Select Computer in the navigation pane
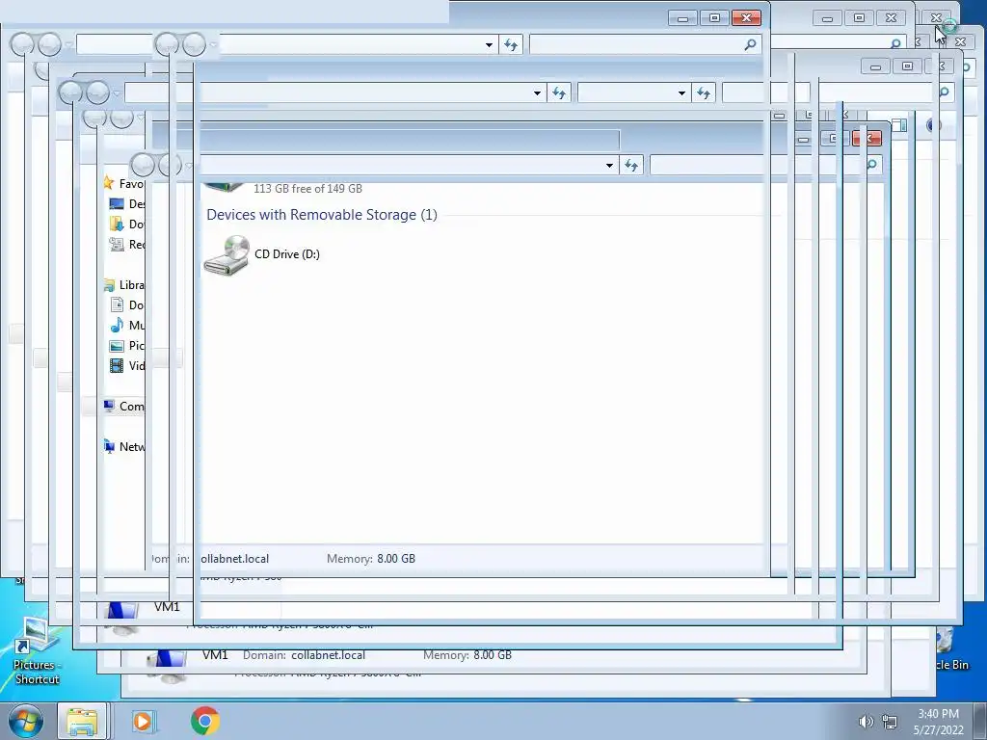 tap(124, 406)
